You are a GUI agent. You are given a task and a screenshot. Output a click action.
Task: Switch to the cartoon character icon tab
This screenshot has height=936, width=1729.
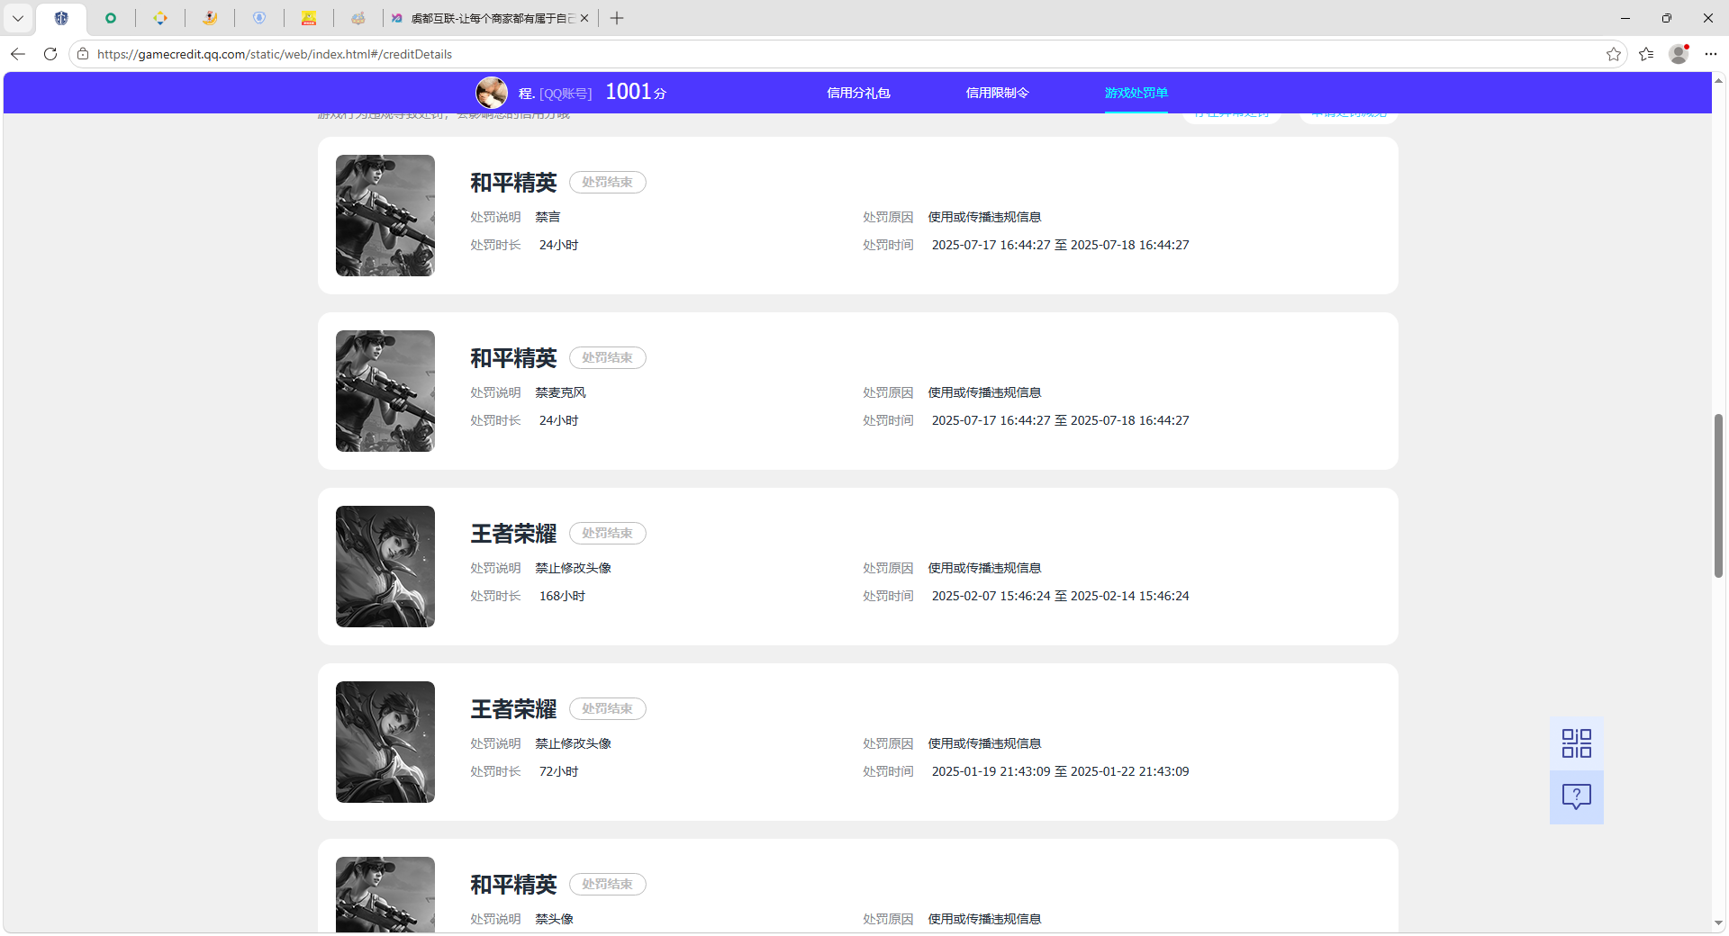click(210, 18)
